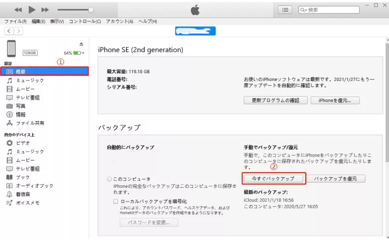Go back with the left chevron
Screen dimensions: 389x240
click(x=9, y=31)
